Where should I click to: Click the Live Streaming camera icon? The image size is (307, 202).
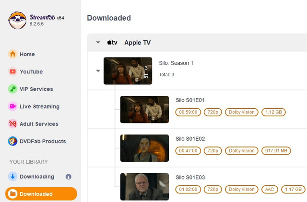(13, 106)
